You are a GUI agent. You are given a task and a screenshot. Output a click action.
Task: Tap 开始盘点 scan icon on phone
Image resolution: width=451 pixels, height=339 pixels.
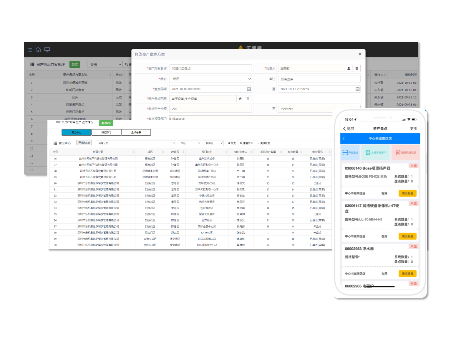pos(345,152)
